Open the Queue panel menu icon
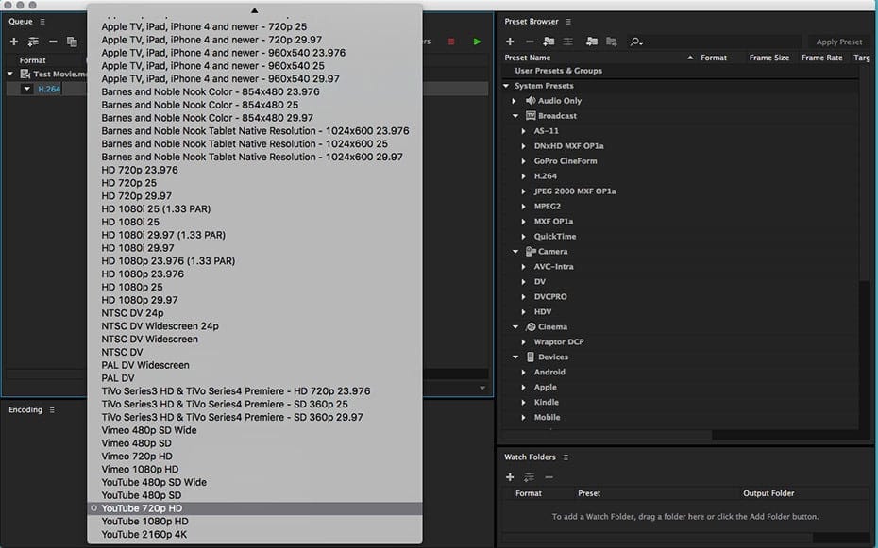This screenshot has width=878, height=548. pos(42,22)
